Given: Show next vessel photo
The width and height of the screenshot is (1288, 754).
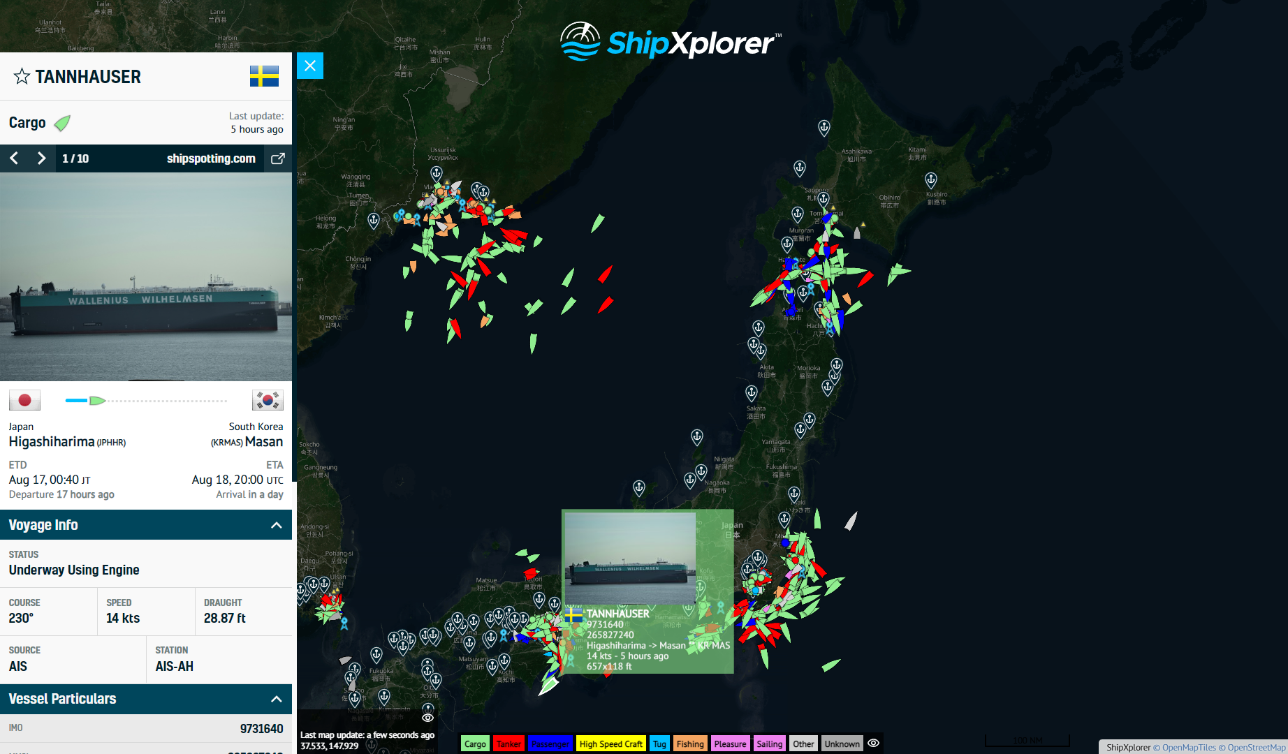Looking at the screenshot, I should pyautogui.click(x=41, y=158).
